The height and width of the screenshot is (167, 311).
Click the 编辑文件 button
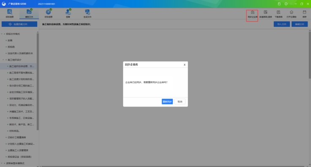[x=300, y=24]
